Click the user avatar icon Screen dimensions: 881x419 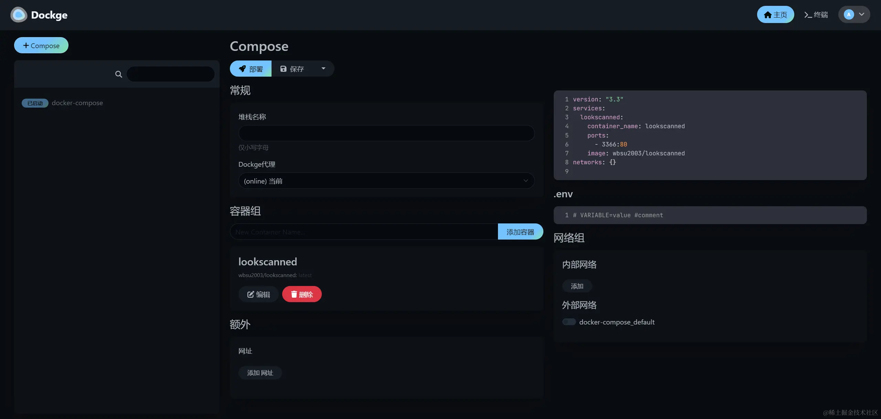click(x=849, y=14)
